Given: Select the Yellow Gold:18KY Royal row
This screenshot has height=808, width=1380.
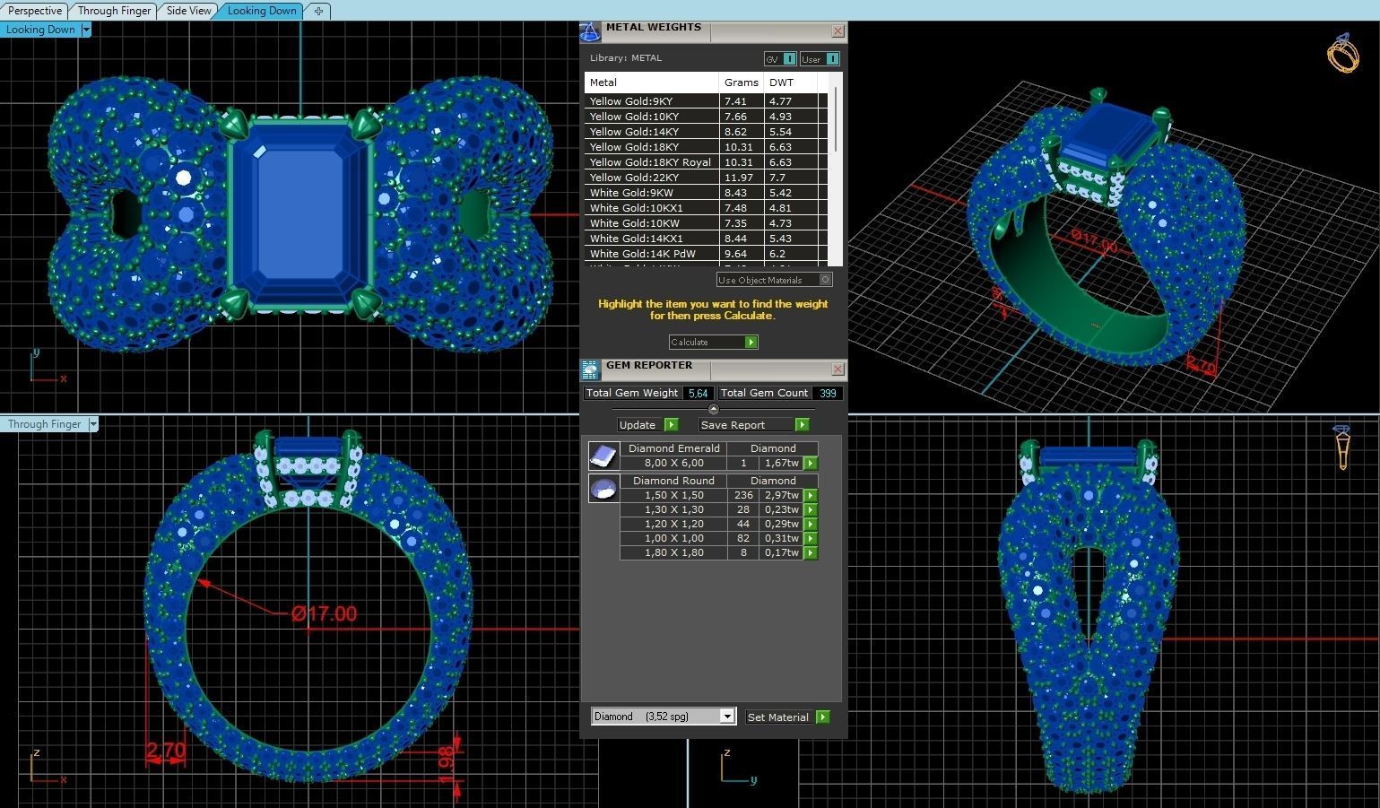Looking at the screenshot, I should tap(705, 162).
